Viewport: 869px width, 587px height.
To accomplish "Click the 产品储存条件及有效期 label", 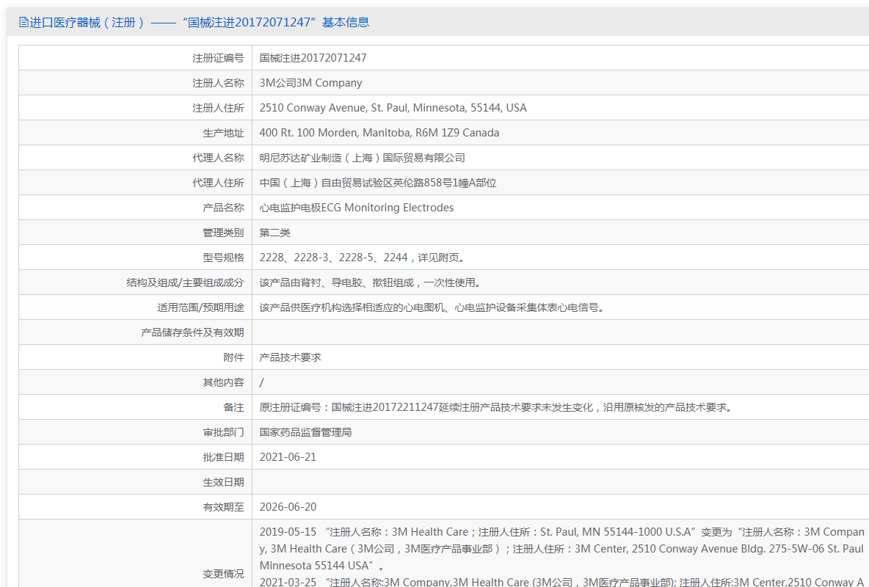I will click(192, 332).
